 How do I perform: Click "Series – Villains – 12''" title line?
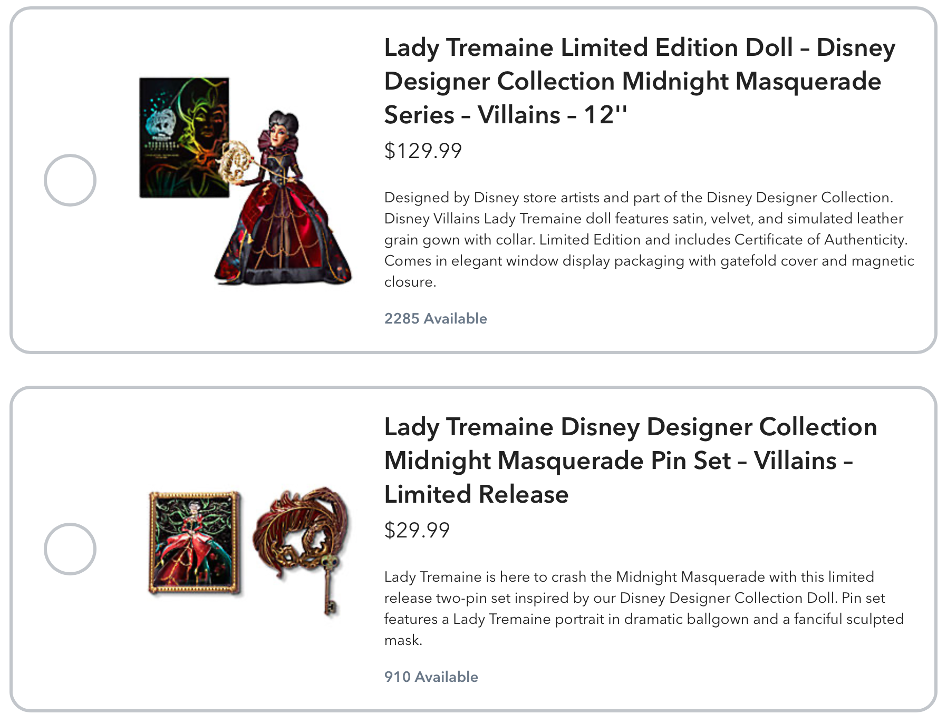point(505,115)
